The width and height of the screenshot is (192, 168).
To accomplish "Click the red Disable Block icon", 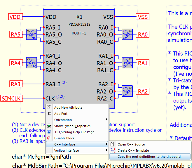I will click(x=49, y=138).
